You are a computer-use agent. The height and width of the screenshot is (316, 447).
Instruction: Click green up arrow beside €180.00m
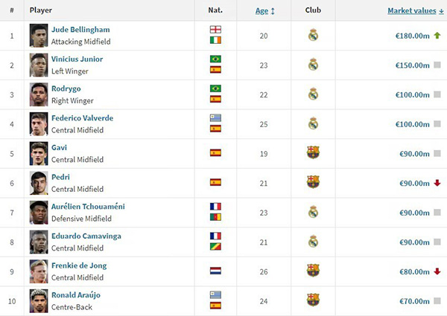[437, 35]
